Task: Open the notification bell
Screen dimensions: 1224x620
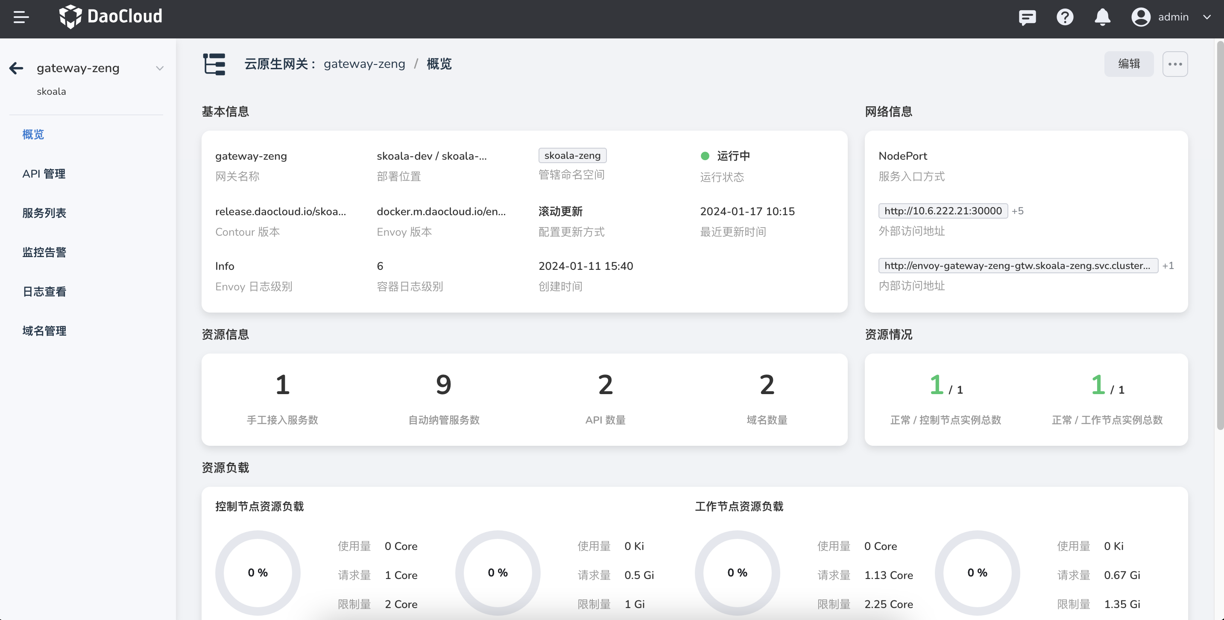Action: pyautogui.click(x=1102, y=17)
